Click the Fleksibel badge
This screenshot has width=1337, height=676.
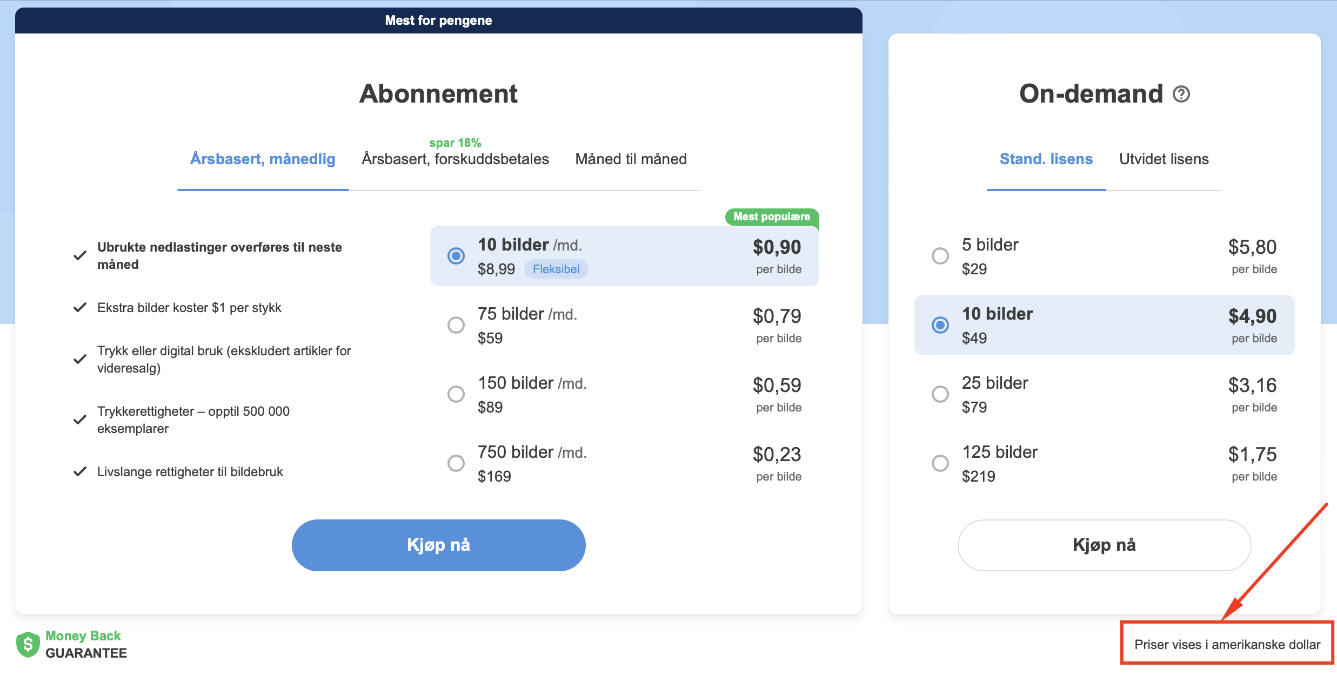(x=556, y=268)
